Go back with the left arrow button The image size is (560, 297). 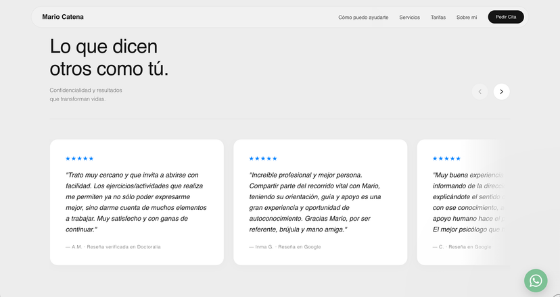[x=480, y=92]
